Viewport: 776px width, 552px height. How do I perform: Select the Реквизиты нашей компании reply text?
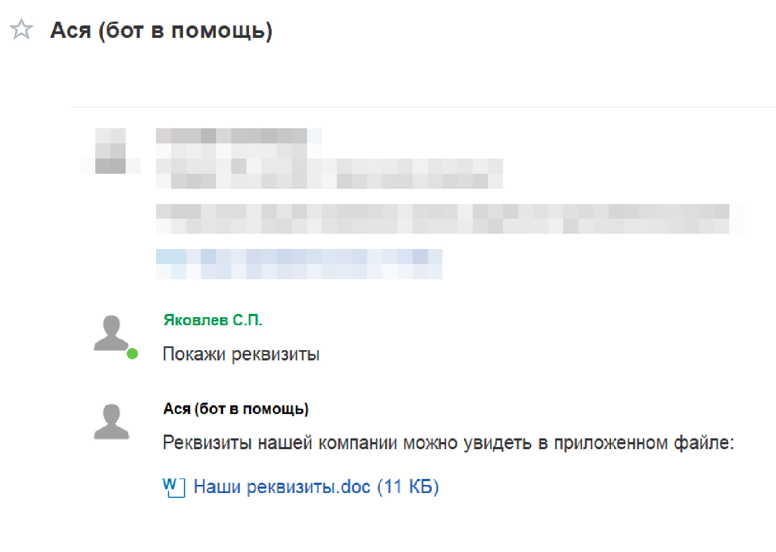448,443
